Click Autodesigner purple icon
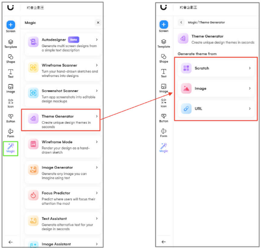This screenshot has height=248, width=261. 33,42
